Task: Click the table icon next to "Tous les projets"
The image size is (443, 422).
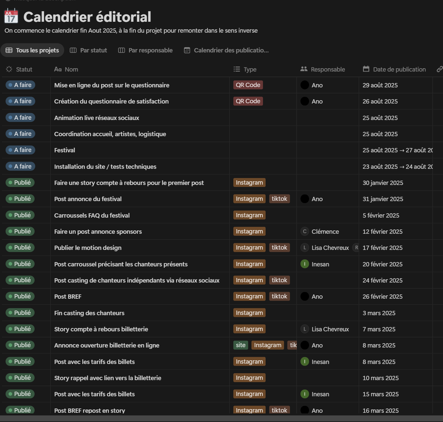Action: [9, 50]
